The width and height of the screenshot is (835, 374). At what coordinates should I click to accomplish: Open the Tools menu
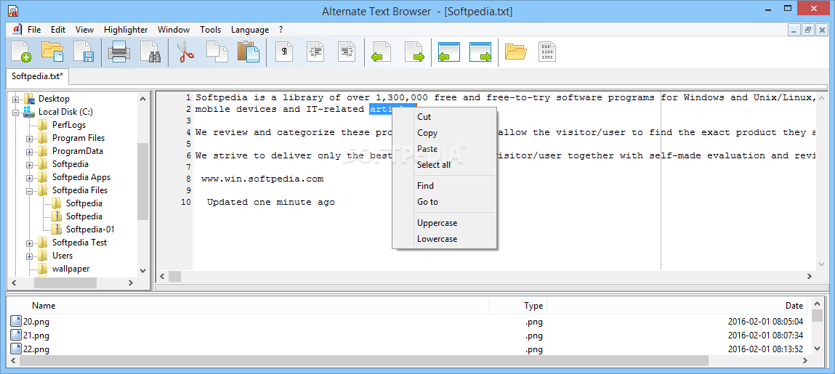[210, 30]
